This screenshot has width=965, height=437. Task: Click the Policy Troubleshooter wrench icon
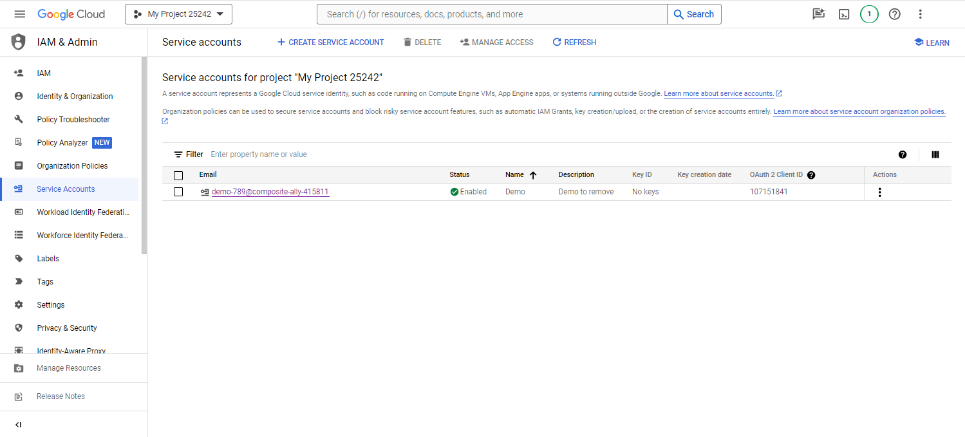pyautogui.click(x=19, y=120)
